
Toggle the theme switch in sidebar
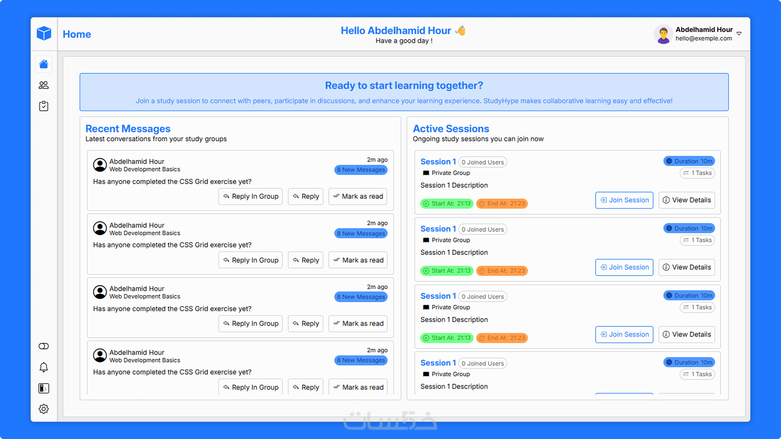tap(44, 346)
